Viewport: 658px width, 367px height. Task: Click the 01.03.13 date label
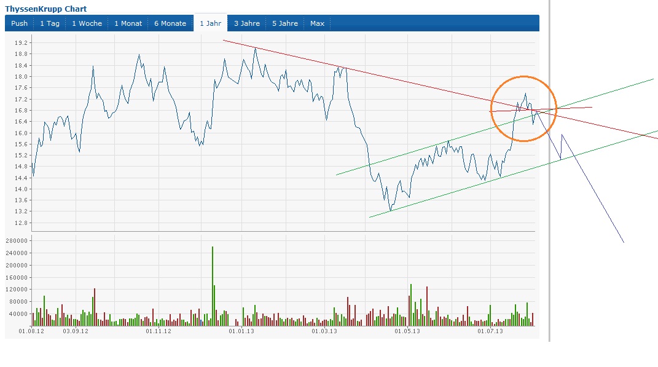click(324, 331)
